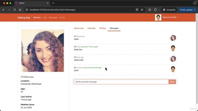Click the '(read 7 hours ago)' status text
Image resolution: width=198 pixels, height=111 pixels.
(91, 47)
